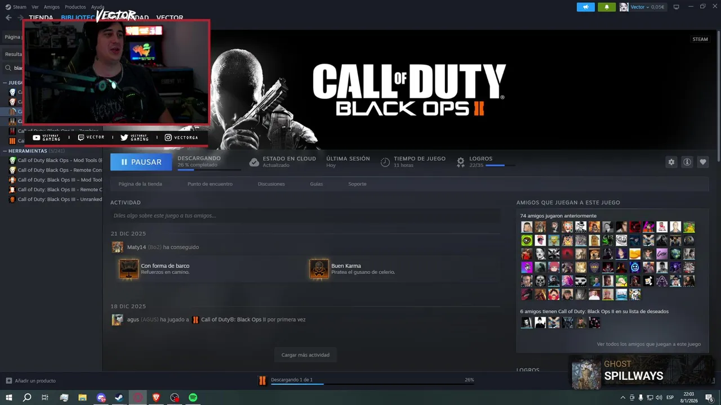721x405 pixels.
Task: Open the game settings gear icon
Action: (x=671, y=162)
